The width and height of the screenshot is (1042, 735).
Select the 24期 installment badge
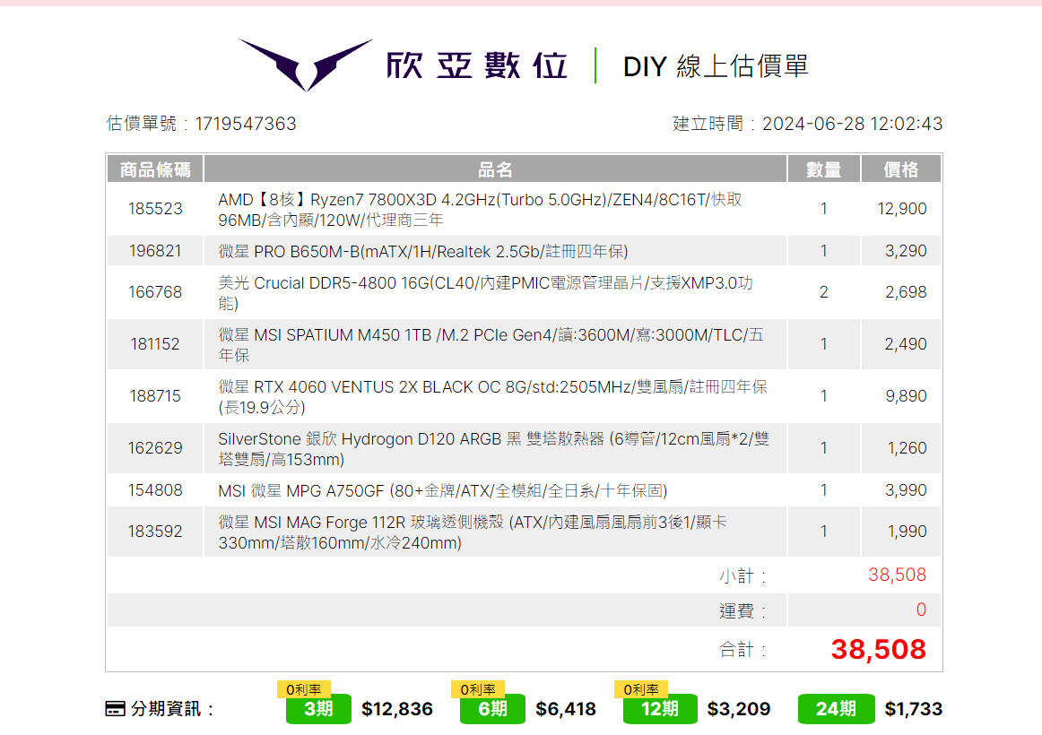click(x=836, y=708)
